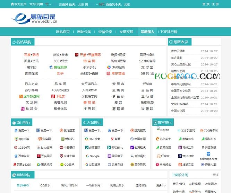Click the TMGM官 icon

click(180, 156)
